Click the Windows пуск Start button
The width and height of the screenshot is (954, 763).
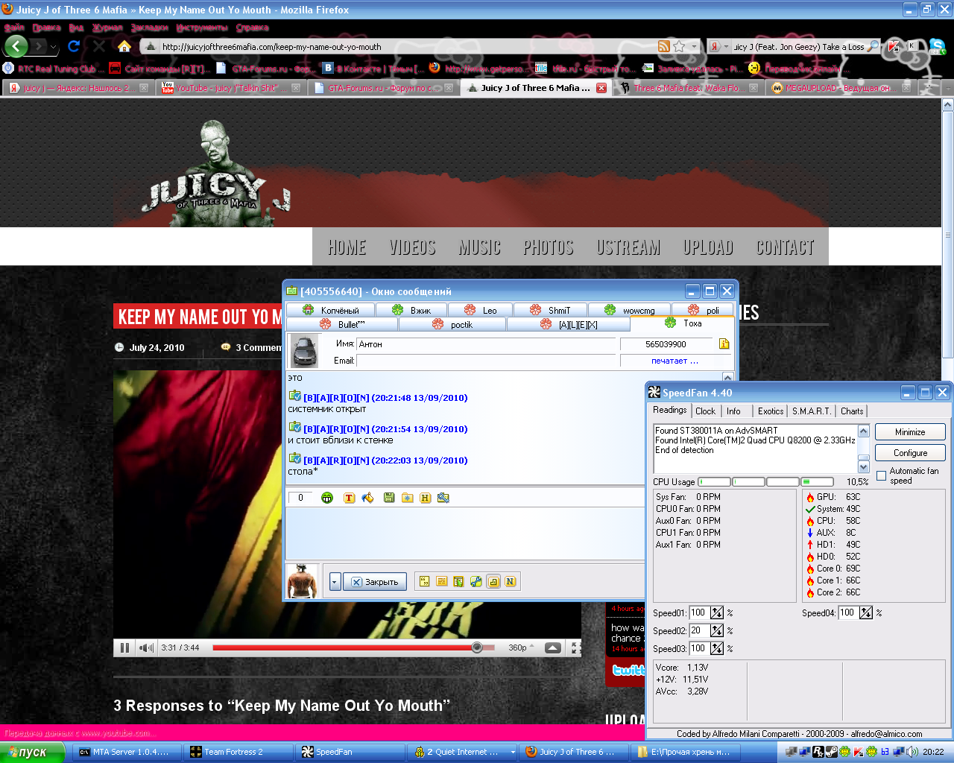click(35, 752)
